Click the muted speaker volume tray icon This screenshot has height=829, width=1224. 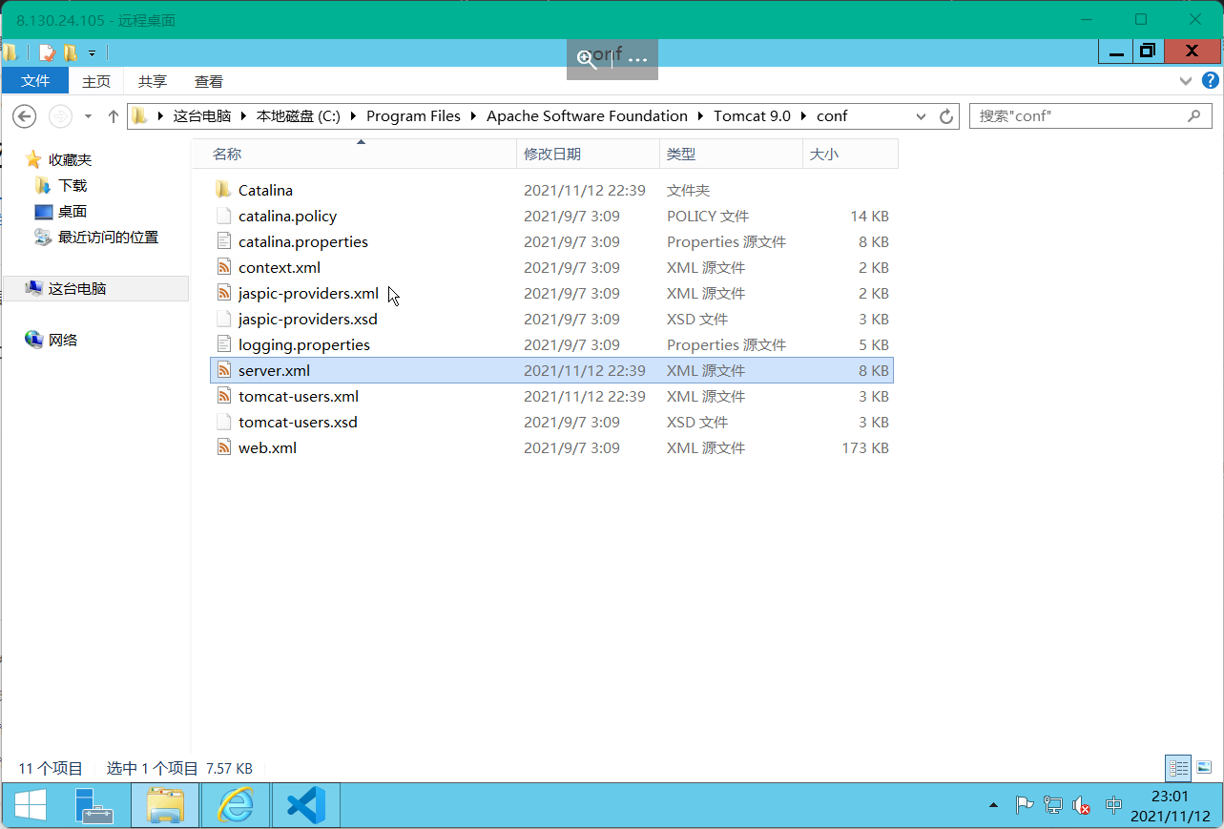tap(1082, 806)
